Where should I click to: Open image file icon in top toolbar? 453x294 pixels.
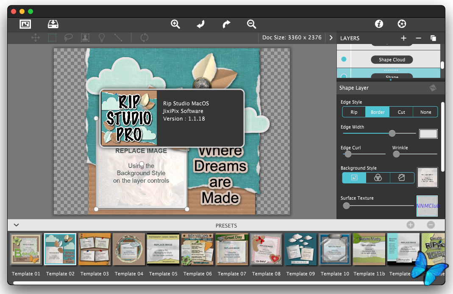pyautogui.click(x=25, y=24)
